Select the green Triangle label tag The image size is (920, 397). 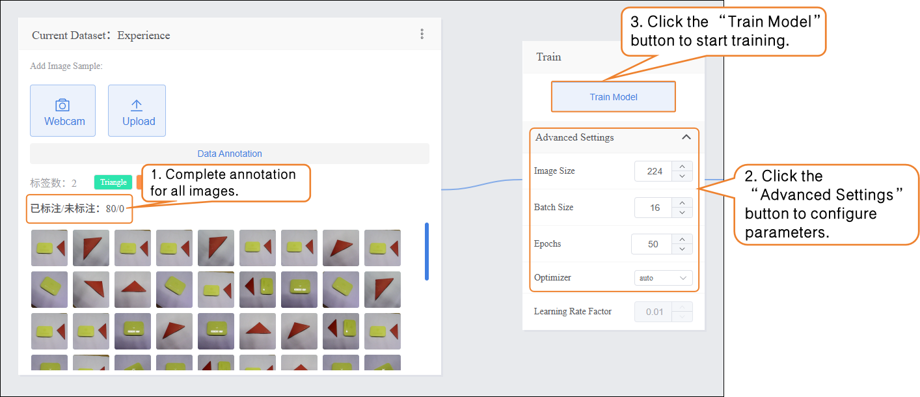click(x=113, y=182)
